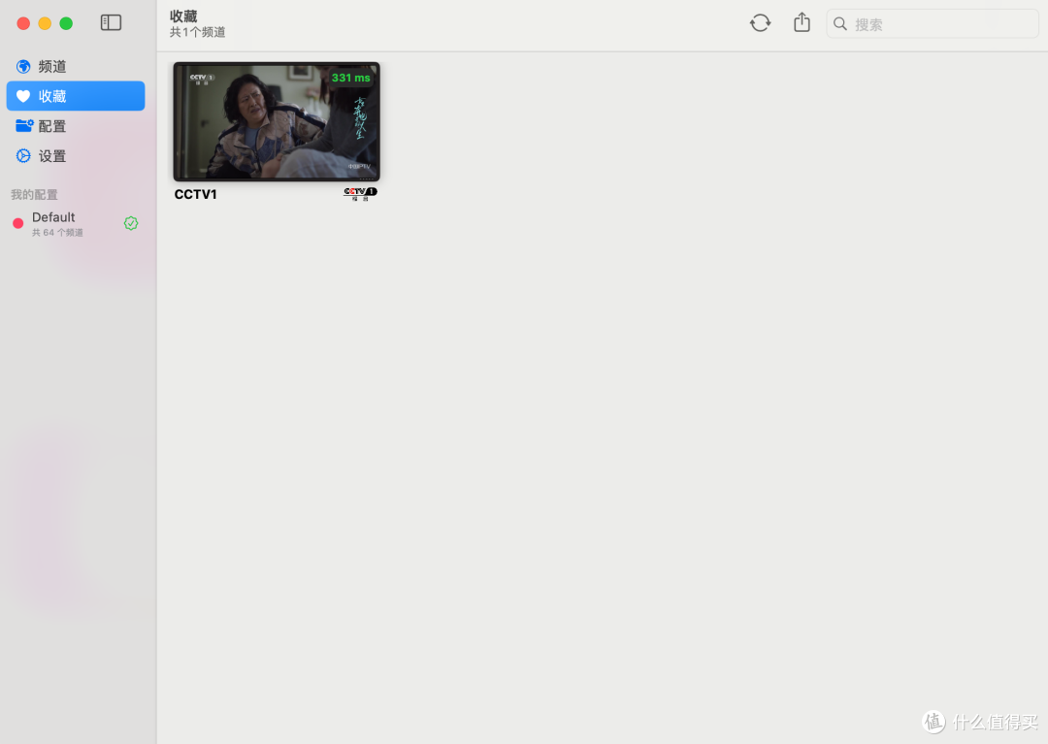Select the globe icon beside 频道
Viewport: 1048px width, 744px height.
(21, 66)
